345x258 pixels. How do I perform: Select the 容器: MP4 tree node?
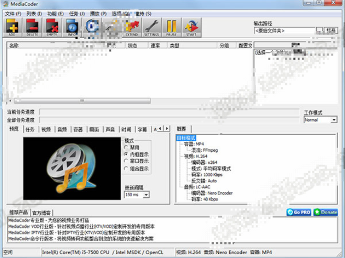tap(194, 144)
